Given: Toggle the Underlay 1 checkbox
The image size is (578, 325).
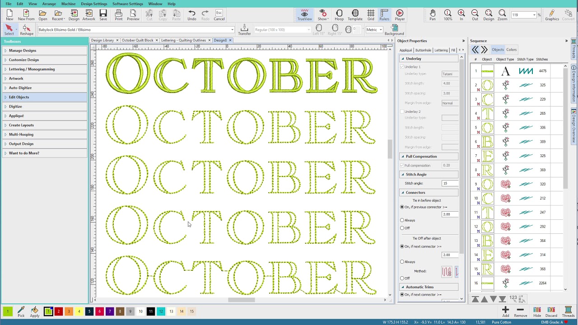Looking at the screenshot, I should pos(402,67).
